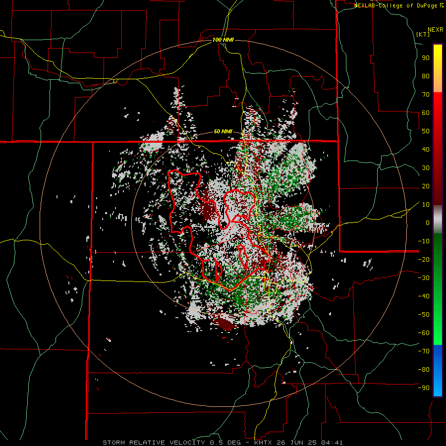This screenshot has width=446, height=446.
Task: Click the 30 value on velocity scale
Action: click(426, 168)
